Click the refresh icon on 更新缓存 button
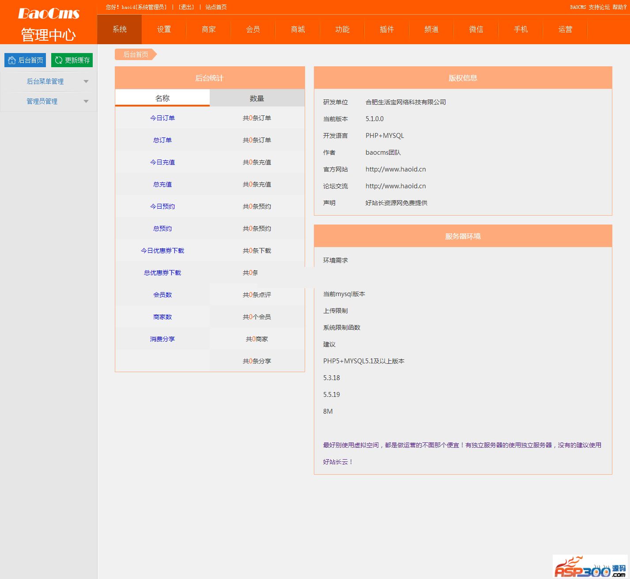The image size is (630, 579). coord(58,60)
